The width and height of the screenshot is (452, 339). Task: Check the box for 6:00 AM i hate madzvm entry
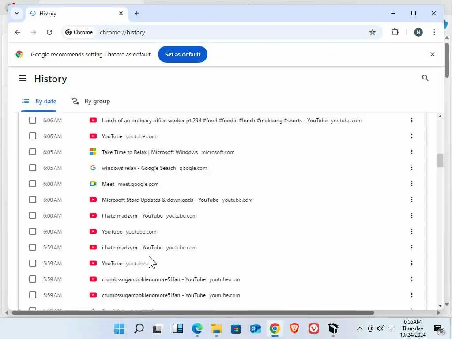33,215
